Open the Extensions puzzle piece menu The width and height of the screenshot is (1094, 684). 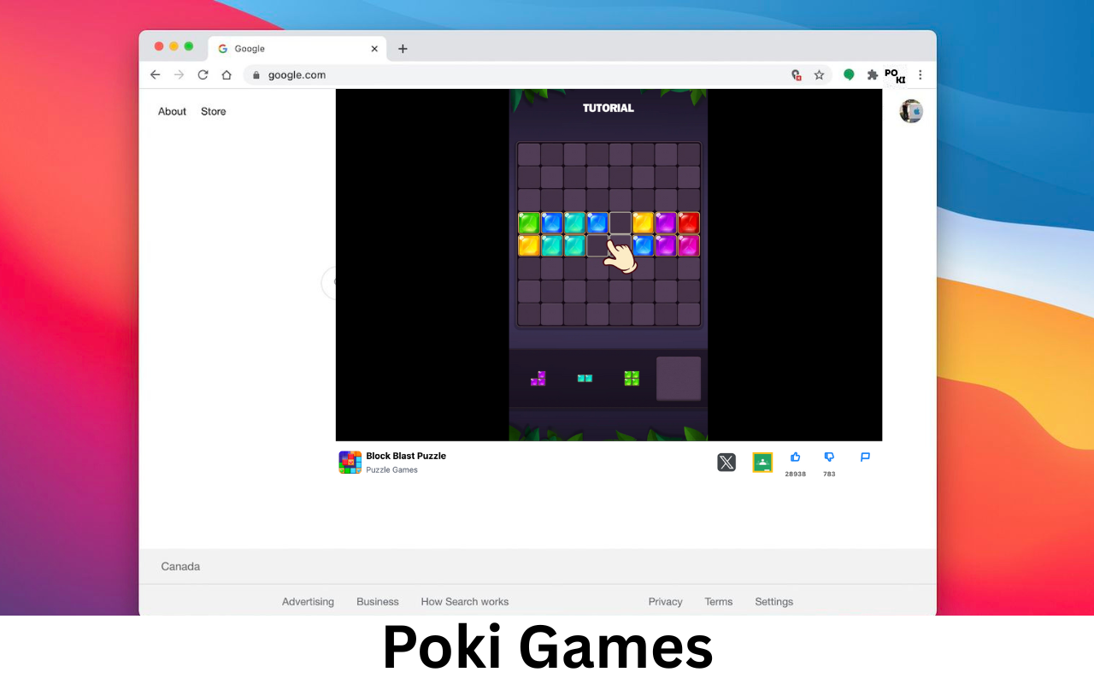click(873, 74)
